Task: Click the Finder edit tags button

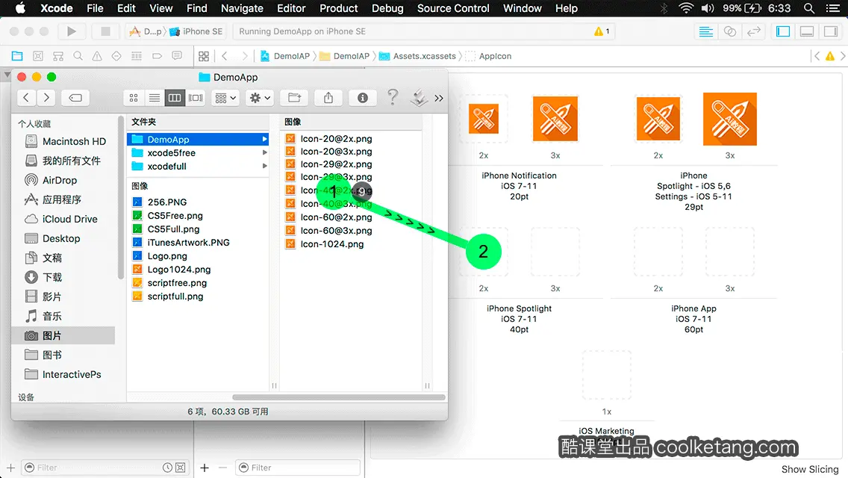Action: click(75, 98)
